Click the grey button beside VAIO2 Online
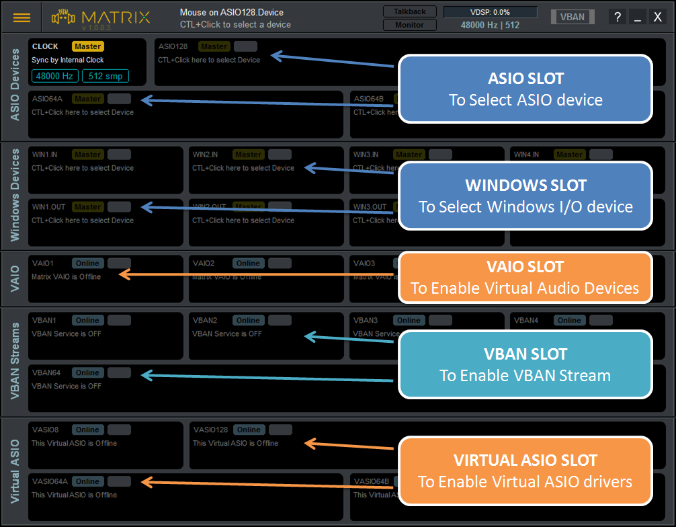Viewport: 676px width, 527px height. click(x=280, y=263)
